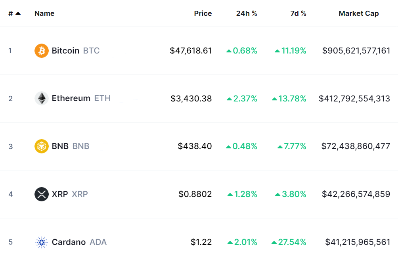Sort by 7d % column header
400x262 pixels.
(x=298, y=13)
